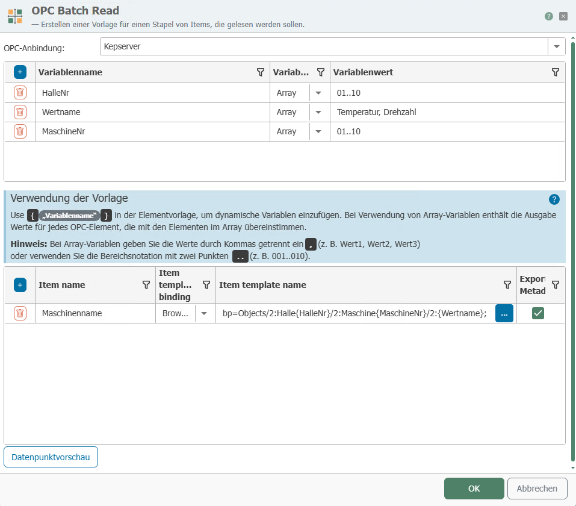
Task: Remove the MaschineNr variable row
Action: [20, 131]
